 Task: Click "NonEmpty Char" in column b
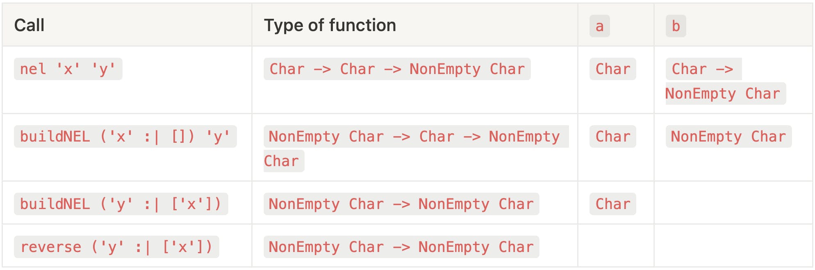tap(728, 136)
